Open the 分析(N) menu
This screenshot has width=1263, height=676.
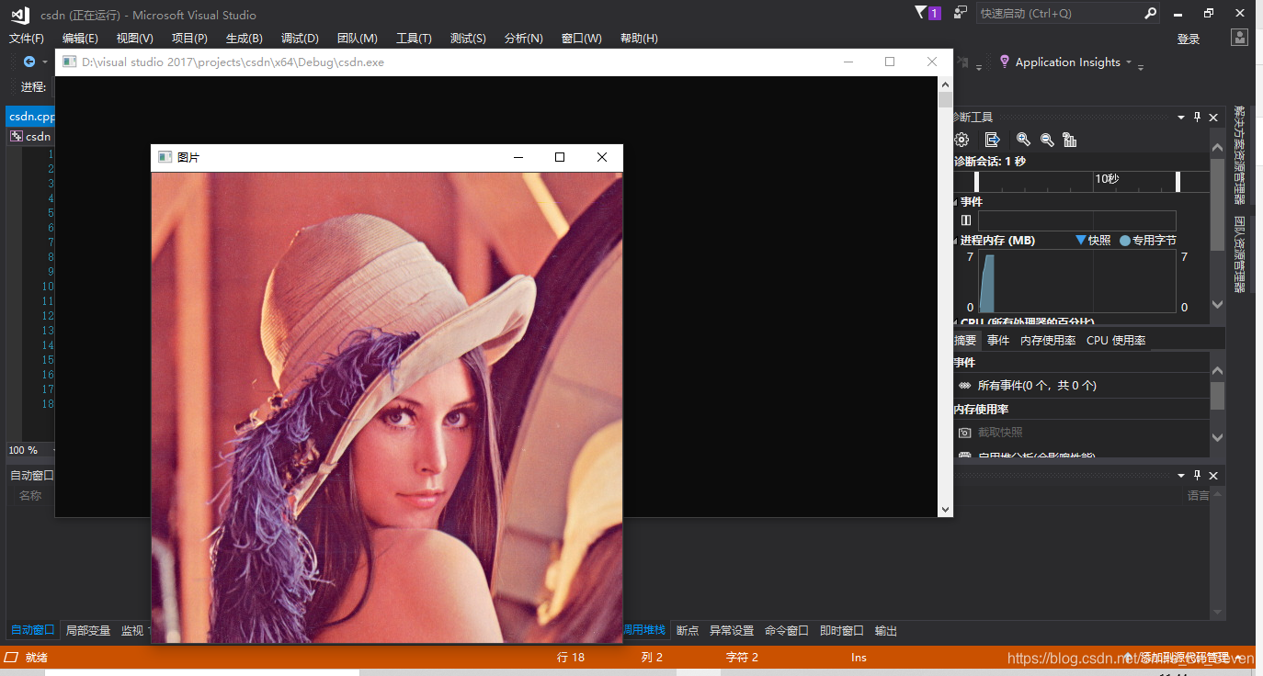[x=524, y=39]
